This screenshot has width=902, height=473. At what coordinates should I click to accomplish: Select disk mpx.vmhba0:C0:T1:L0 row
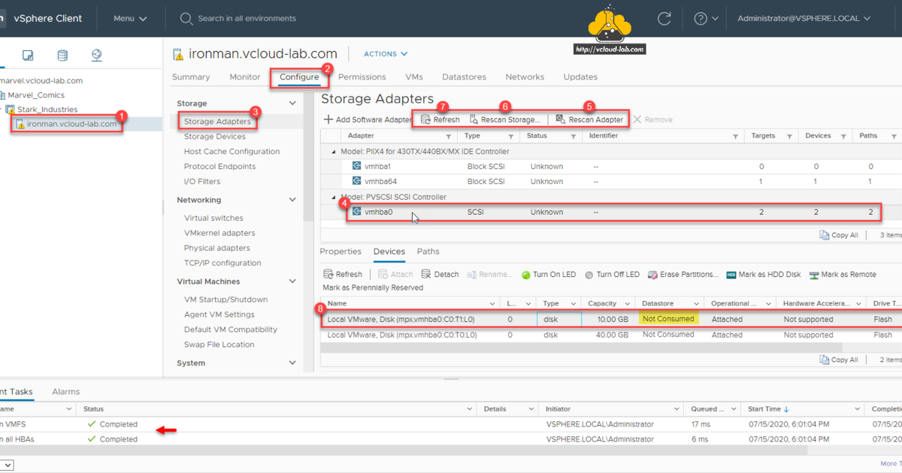610,319
